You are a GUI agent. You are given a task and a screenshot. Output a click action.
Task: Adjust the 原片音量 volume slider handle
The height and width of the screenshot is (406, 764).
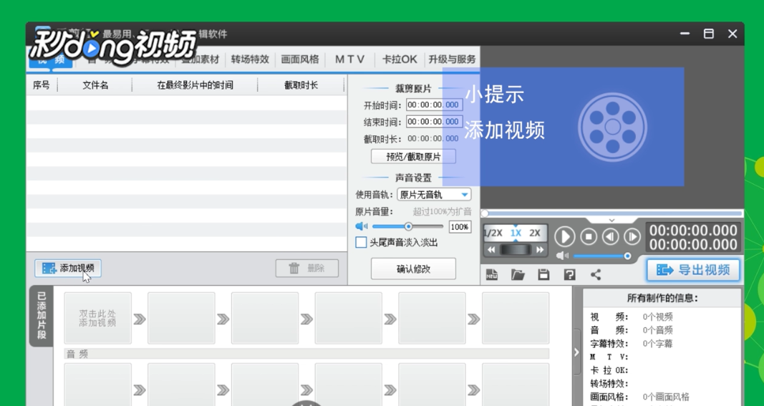coord(408,226)
